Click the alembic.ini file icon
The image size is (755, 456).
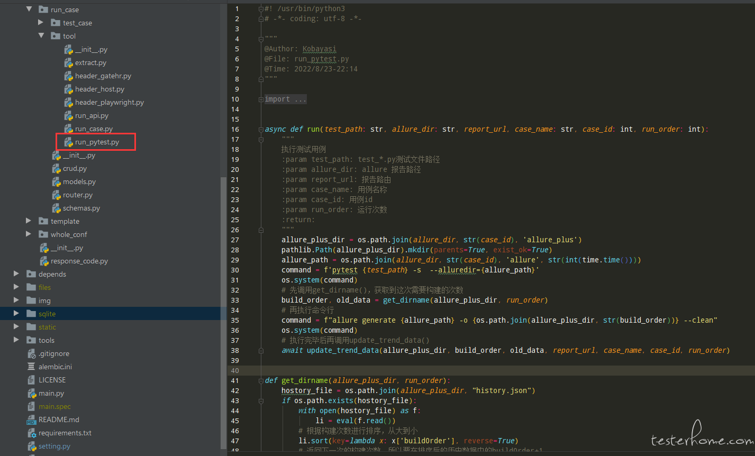(x=31, y=367)
